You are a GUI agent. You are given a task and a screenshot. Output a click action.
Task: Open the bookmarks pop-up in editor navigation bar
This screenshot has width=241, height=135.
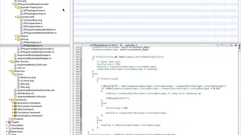(218, 45)
